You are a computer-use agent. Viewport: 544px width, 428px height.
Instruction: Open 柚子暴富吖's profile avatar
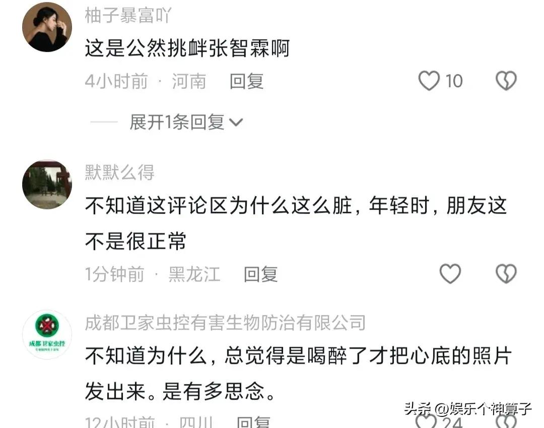(47, 27)
